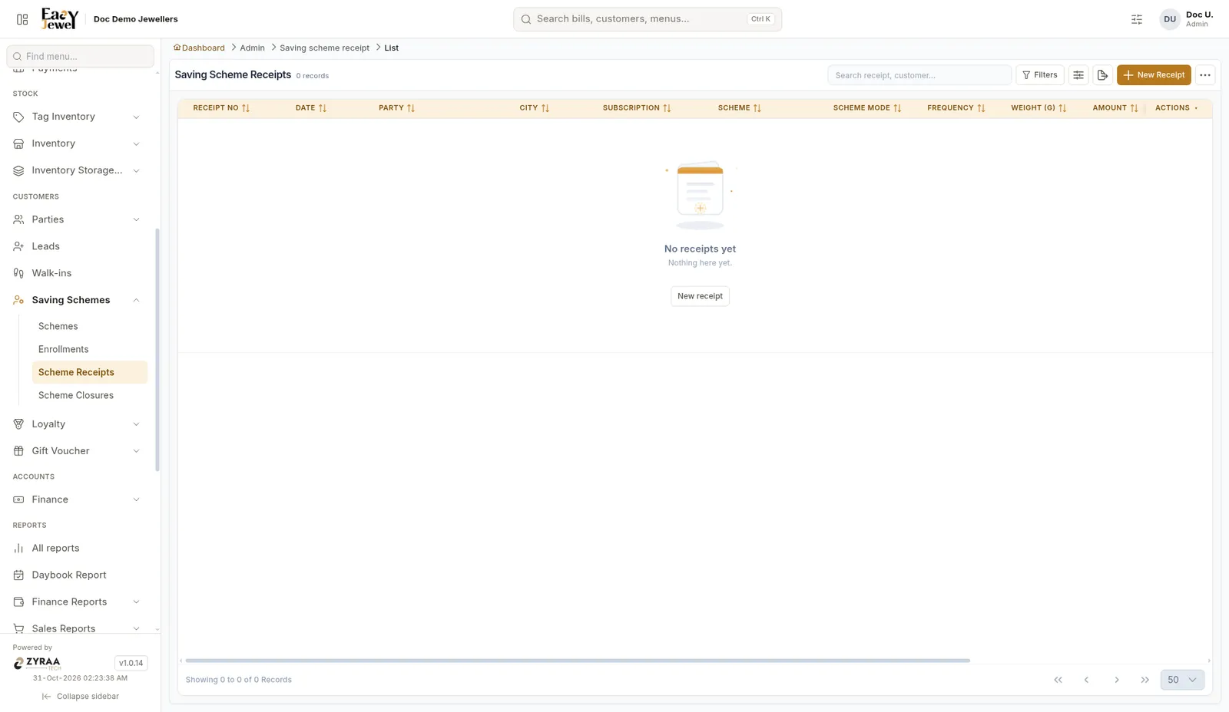The width and height of the screenshot is (1229, 712).
Task: Click the orange New Receipt button
Action: (x=1154, y=75)
